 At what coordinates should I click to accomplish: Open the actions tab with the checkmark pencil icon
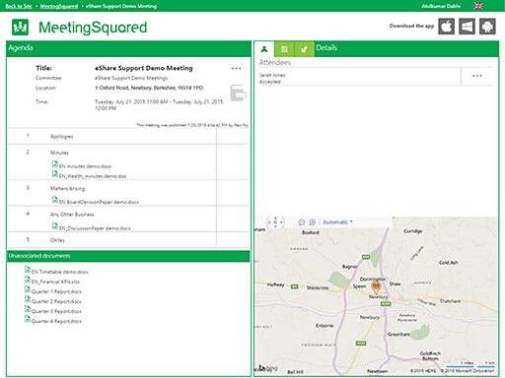pyautogui.click(x=304, y=49)
